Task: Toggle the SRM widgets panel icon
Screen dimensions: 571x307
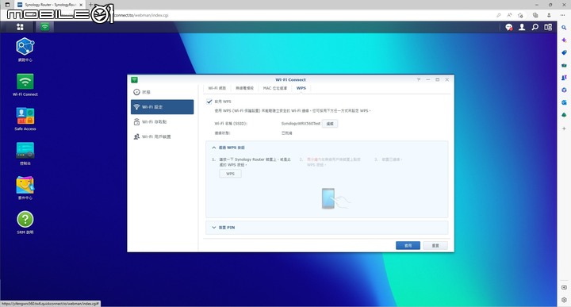Action: (548, 27)
